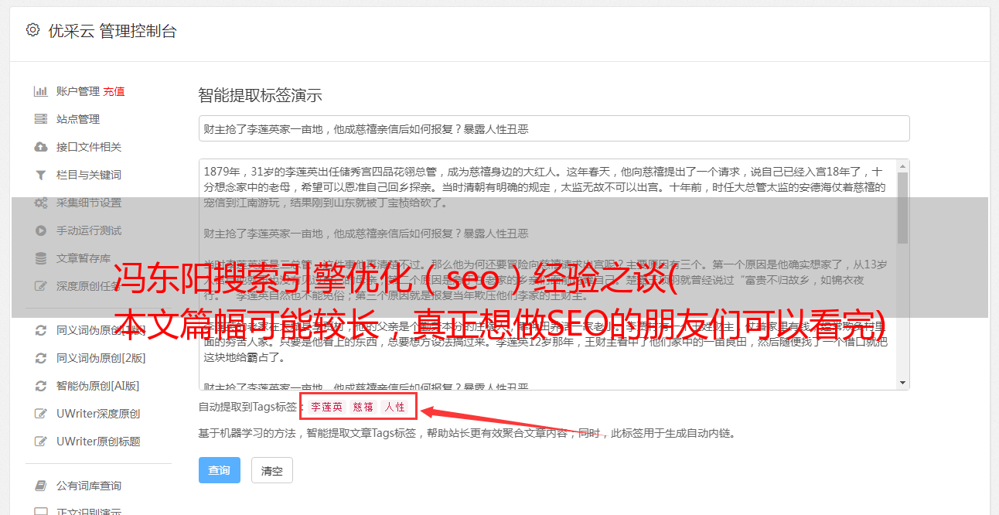The height and width of the screenshot is (515, 999).
Task: Select the 栏目与关键词 sidebar entry
Action: click(x=89, y=175)
